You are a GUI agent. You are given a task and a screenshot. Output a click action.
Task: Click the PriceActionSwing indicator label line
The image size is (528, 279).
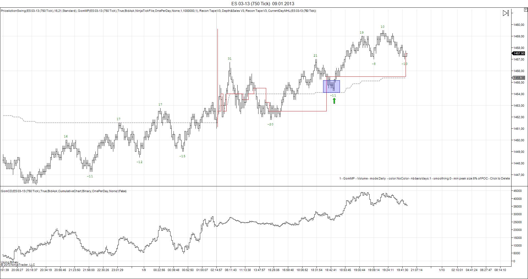click(158, 11)
